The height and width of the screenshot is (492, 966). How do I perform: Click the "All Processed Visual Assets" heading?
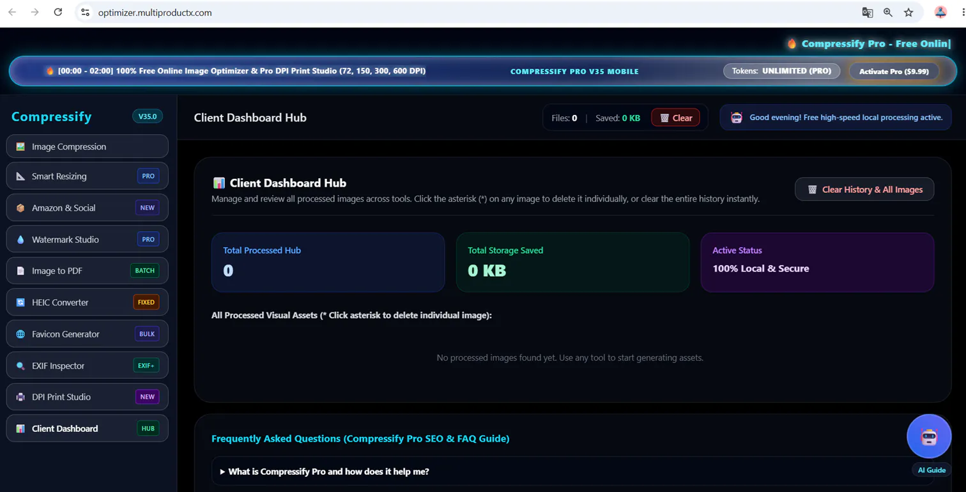click(351, 316)
